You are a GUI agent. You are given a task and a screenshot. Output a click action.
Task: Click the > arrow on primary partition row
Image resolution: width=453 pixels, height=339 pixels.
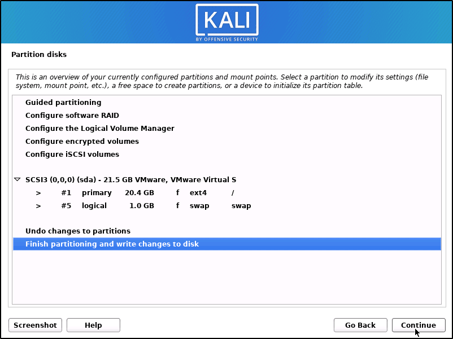pos(38,193)
